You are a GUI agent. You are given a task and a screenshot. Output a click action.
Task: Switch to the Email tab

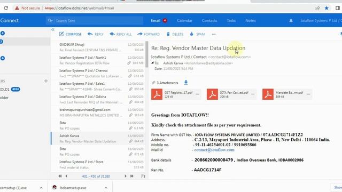(x=156, y=21)
